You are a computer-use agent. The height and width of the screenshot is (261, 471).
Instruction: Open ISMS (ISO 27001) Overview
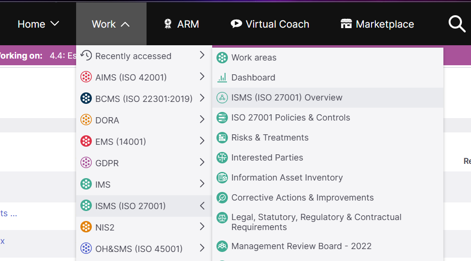pos(328,98)
